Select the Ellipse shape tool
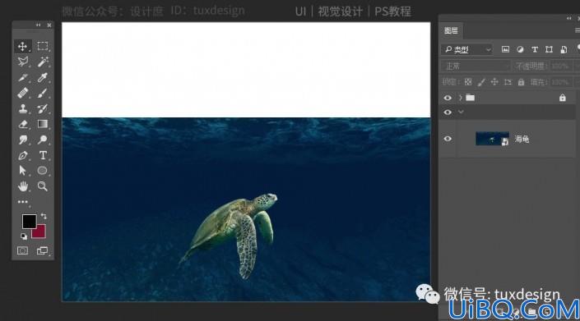 tap(43, 171)
